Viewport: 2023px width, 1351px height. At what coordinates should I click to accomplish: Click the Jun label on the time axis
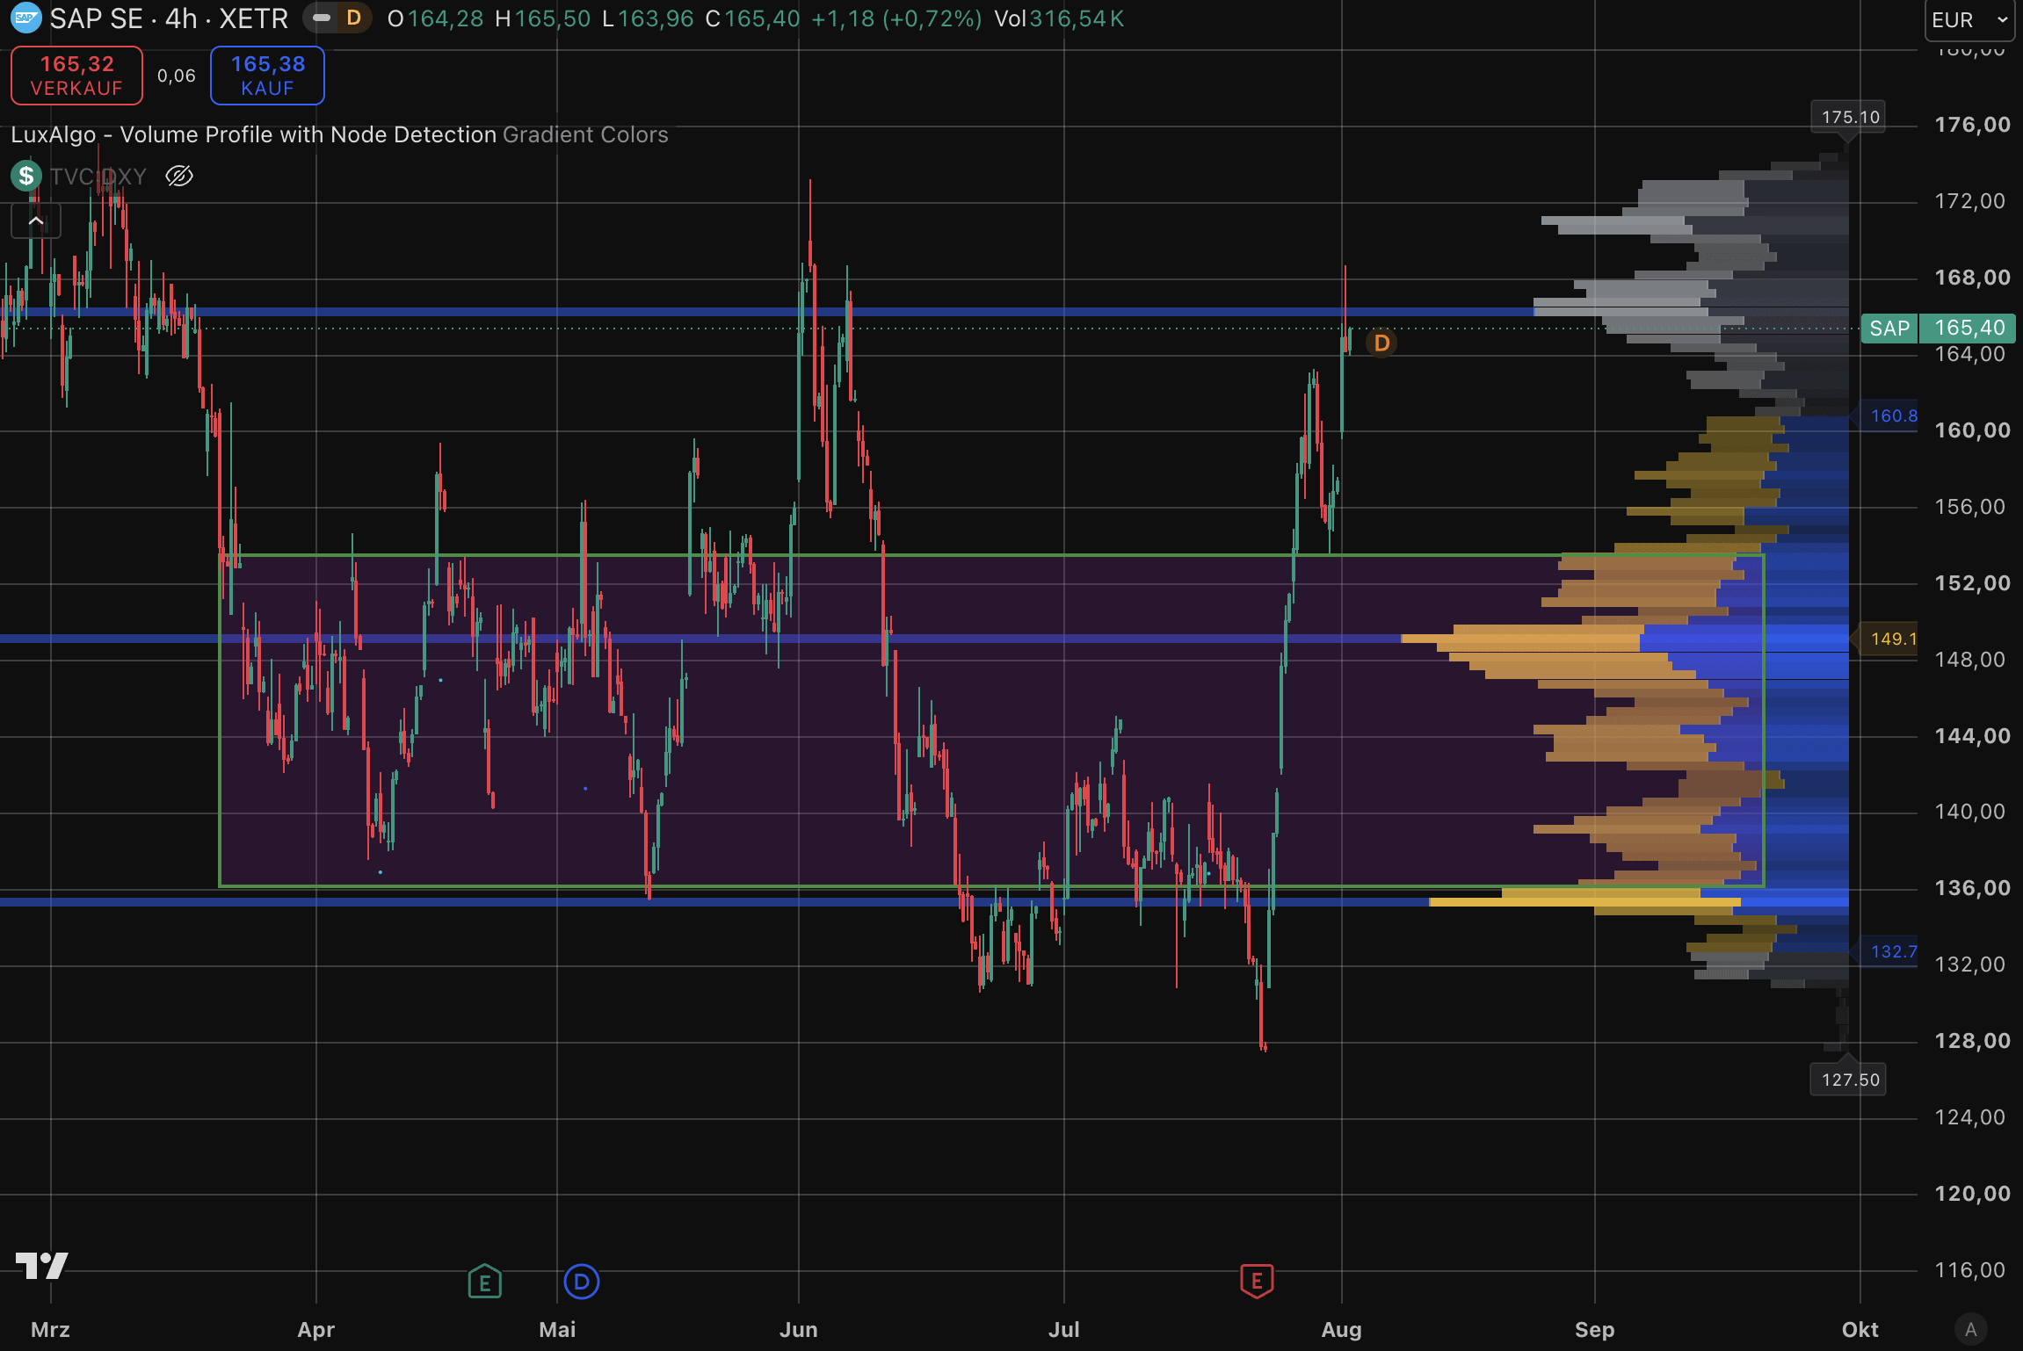coord(798,1330)
